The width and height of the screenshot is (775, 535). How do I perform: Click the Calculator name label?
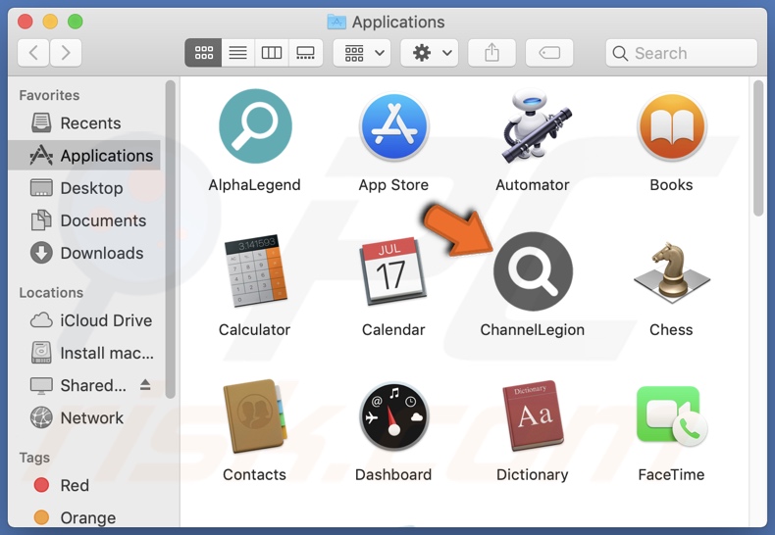(254, 329)
